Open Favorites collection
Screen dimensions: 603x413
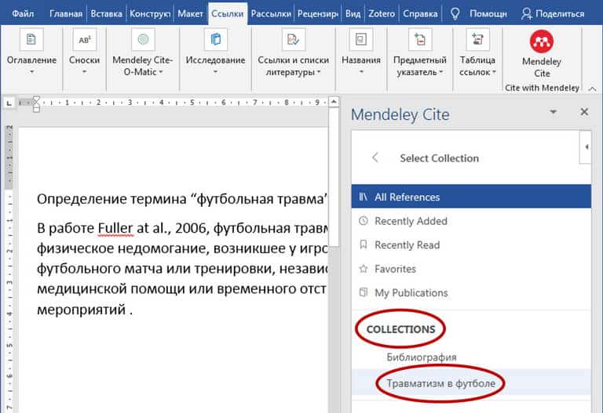click(471, 269)
